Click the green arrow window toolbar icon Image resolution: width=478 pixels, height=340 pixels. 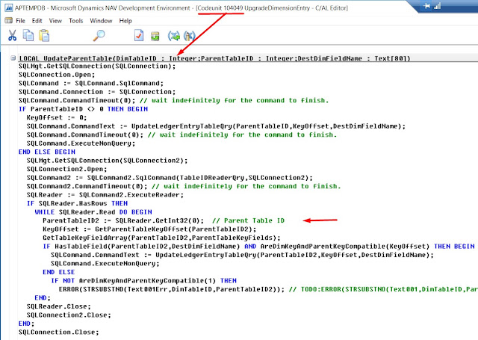(155, 36)
